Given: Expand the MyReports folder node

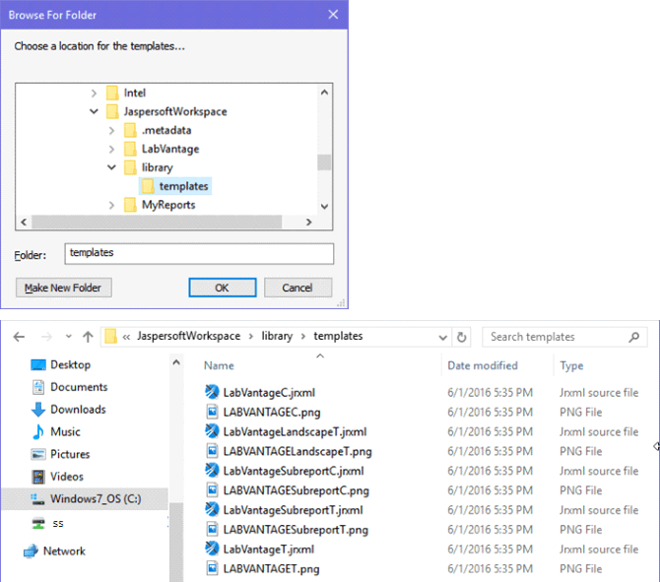Looking at the screenshot, I should (x=111, y=205).
